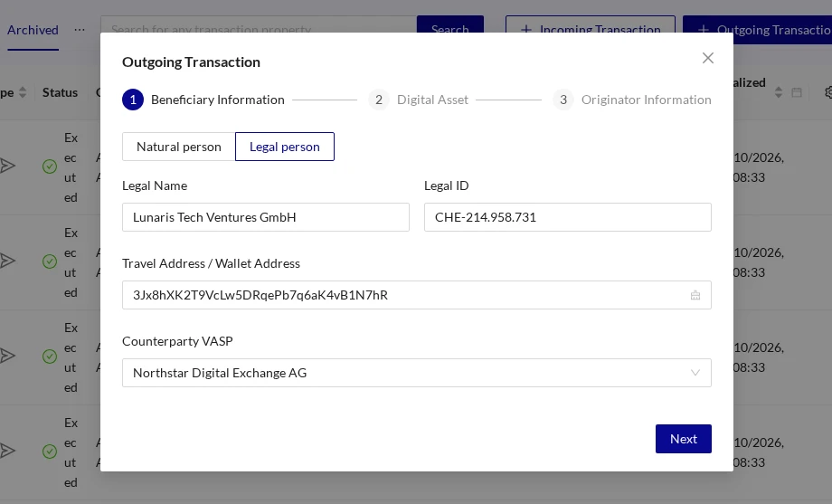
Task: Click the fourth row's Executed check icon
Action: 50,452
